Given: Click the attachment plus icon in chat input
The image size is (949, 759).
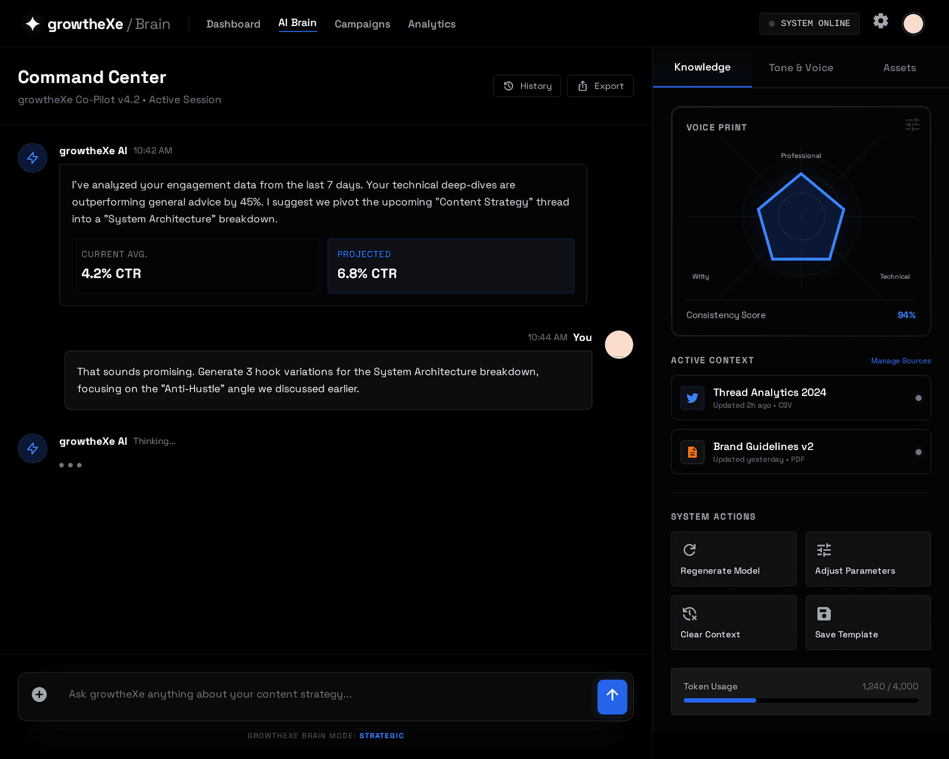Looking at the screenshot, I should pyautogui.click(x=39, y=694).
